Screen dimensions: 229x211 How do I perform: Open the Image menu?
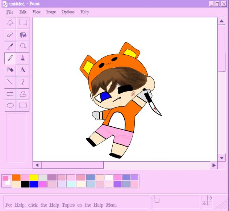pyautogui.click(x=51, y=12)
